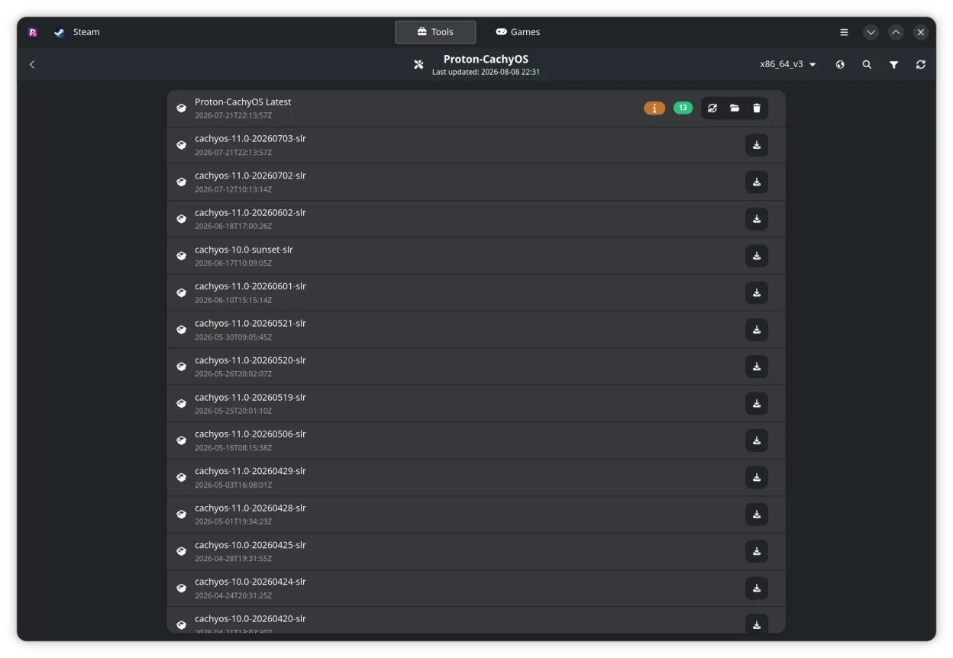Refresh the release list in header
Image resolution: width=953 pixels, height=658 pixels.
tap(920, 65)
